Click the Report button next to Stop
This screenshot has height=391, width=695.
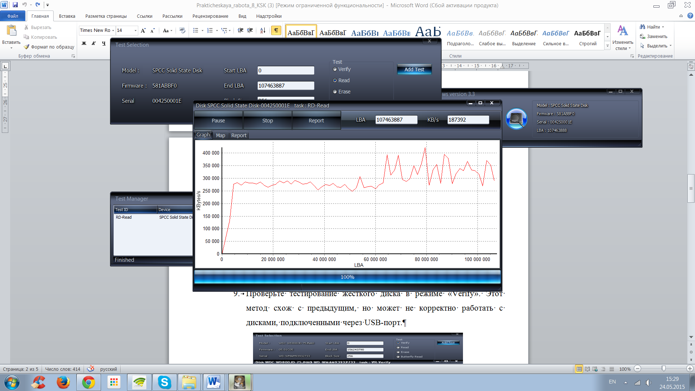[x=316, y=121]
